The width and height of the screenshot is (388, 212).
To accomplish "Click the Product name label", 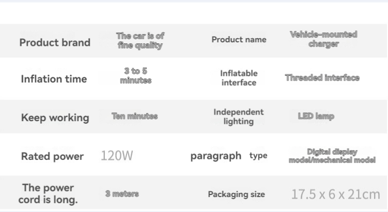I will (x=239, y=40).
